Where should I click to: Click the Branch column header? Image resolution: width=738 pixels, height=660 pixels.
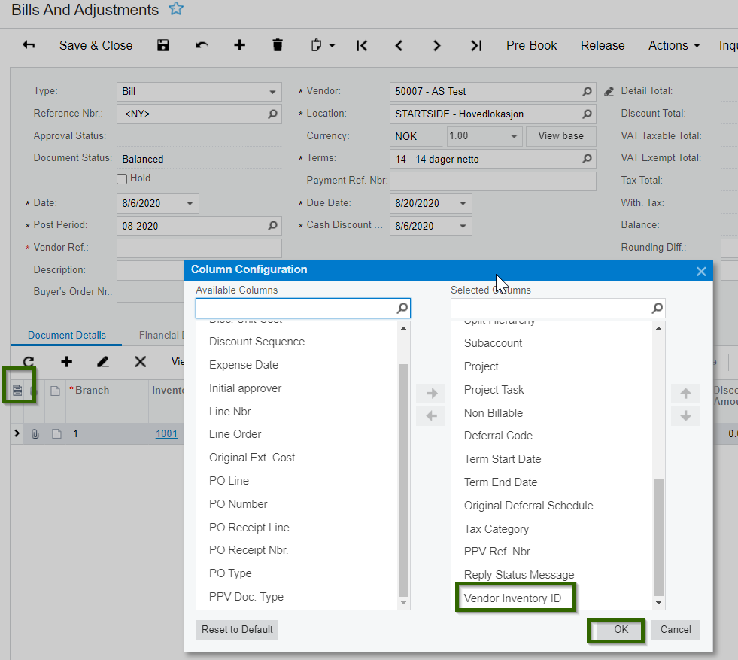click(92, 391)
